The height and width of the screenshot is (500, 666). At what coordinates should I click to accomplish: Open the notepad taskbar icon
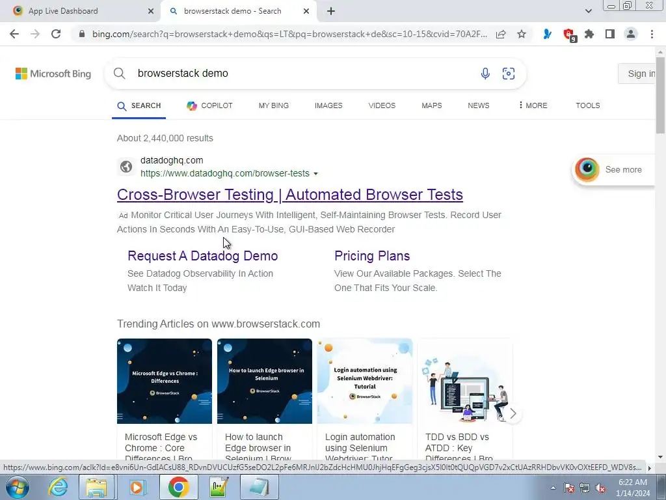[259, 487]
